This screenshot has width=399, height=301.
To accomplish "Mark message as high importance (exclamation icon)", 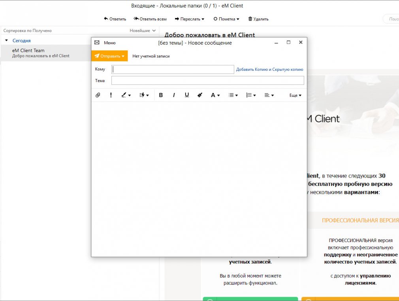I will click(x=111, y=95).
